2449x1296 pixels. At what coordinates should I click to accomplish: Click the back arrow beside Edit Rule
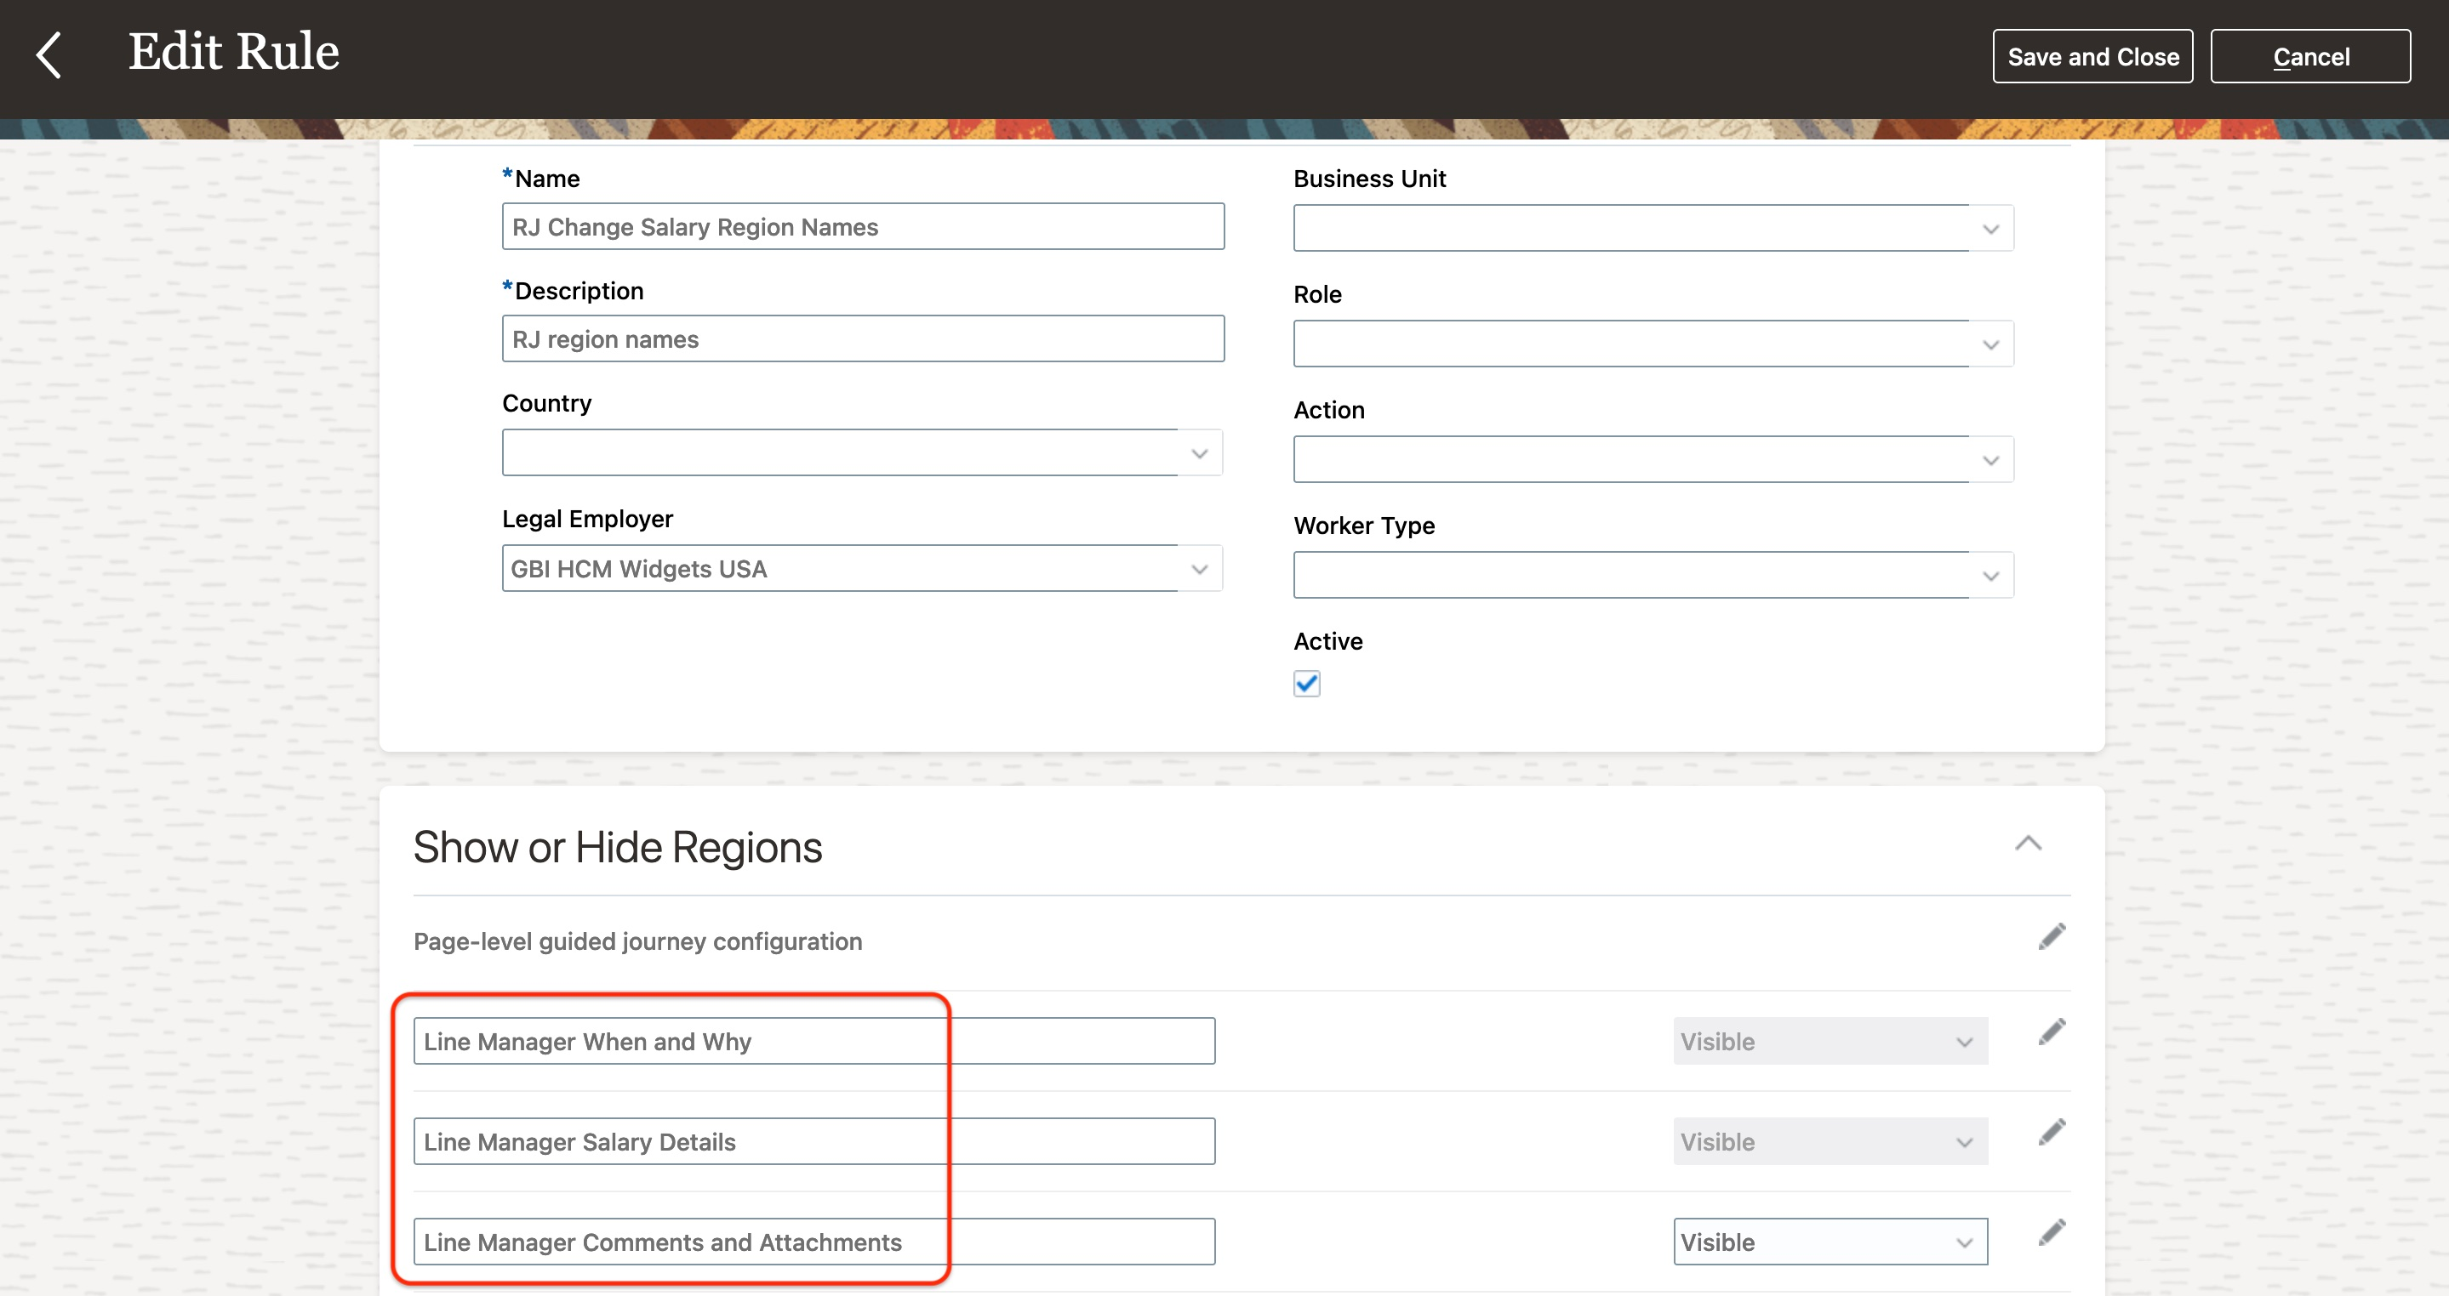pyautogui.click(x=49, y=55)
